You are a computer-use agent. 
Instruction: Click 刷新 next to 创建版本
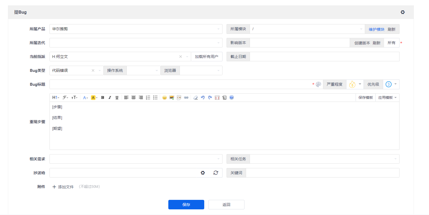click(376, 43)
